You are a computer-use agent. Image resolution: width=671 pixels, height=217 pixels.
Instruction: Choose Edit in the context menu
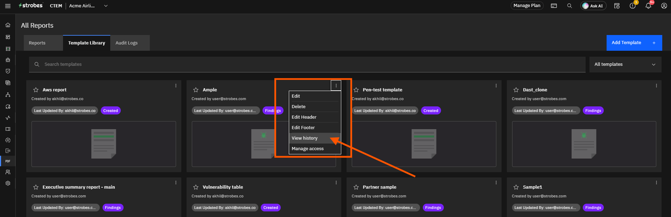pyautogui.click(x=315, y=96)
